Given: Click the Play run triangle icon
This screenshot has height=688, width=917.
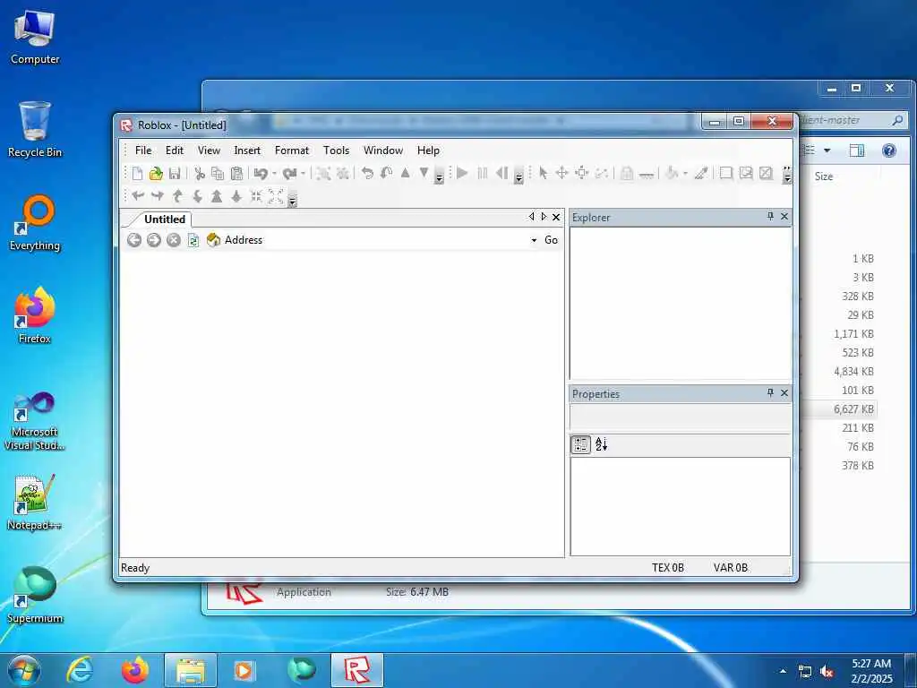Looking at the screenshot, I should [463, 173].
